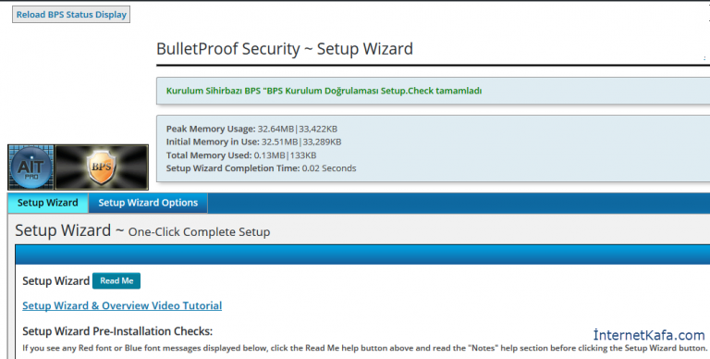Click the Setup Wizard label beside Read Me
This screenshot has height=359, width=710.
pyautogui.click(x=56, y=280)
